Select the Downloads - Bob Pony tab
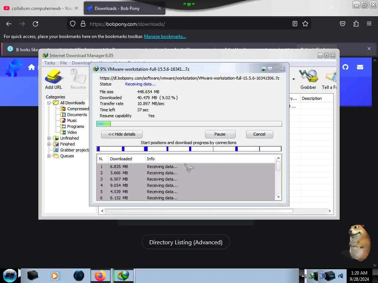378x283 pixels. [124, 8]
